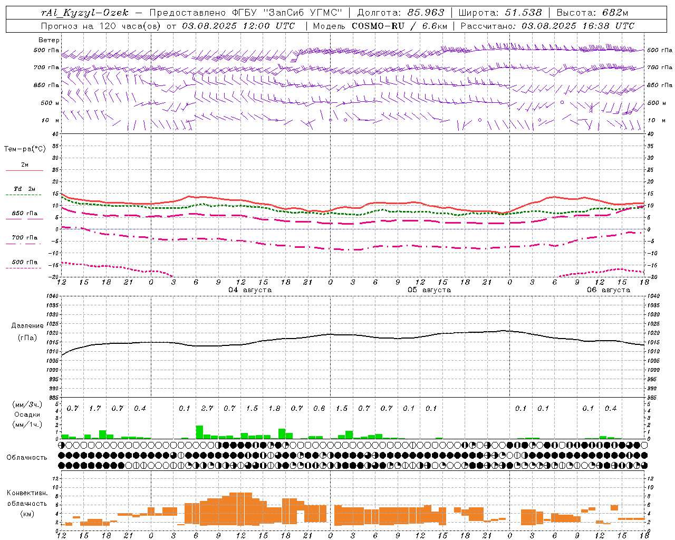The height and width of the screenshot is (540, 675).
Task: Click the Конвективн. chart label
Action: 27,493
